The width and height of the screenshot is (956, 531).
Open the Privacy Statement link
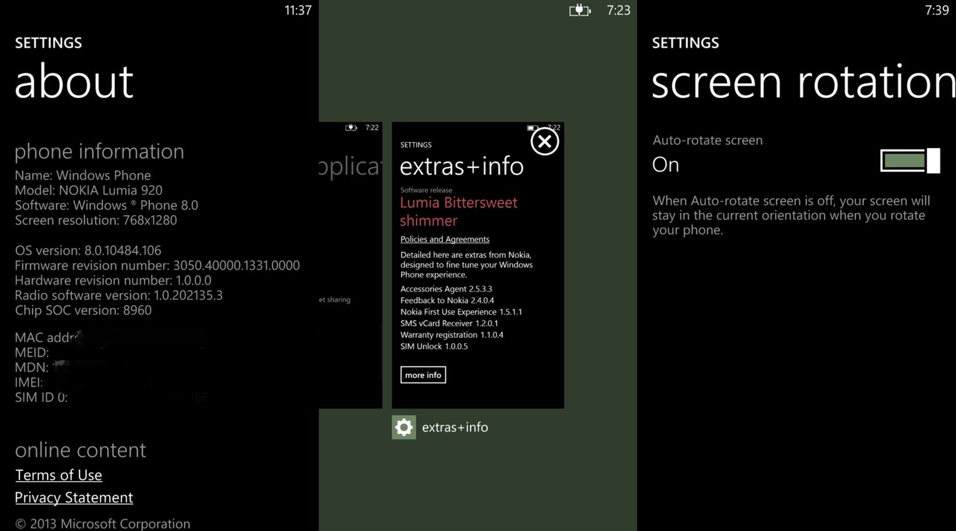pos(74,498)
